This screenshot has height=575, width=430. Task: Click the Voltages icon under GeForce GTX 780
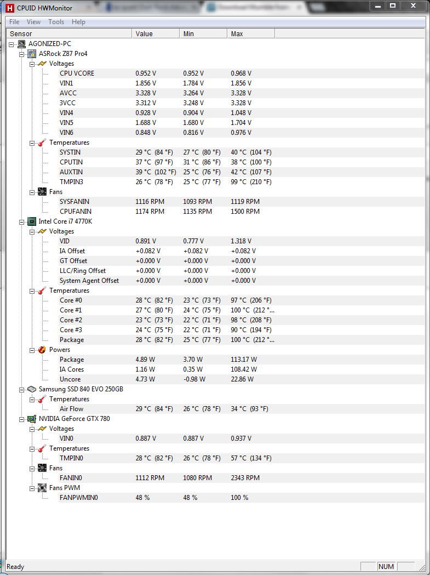tap(43, 428)
